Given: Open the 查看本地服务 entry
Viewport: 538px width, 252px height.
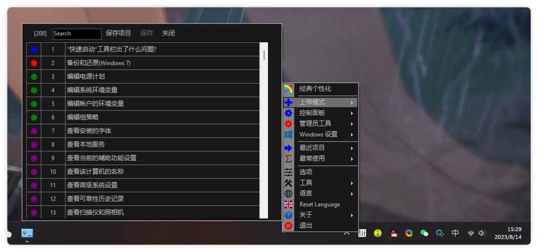Looking at the screenshot, I should (x=162, y=144).
